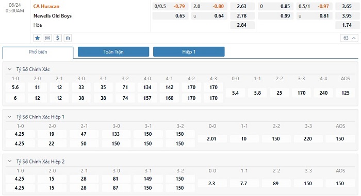Collapse Tỷ Số Chính Xác Hiệp 2 section
Image resolution: width=361 pixels, height=196 pixels.
pyautogui.click(x=9, y=162)
